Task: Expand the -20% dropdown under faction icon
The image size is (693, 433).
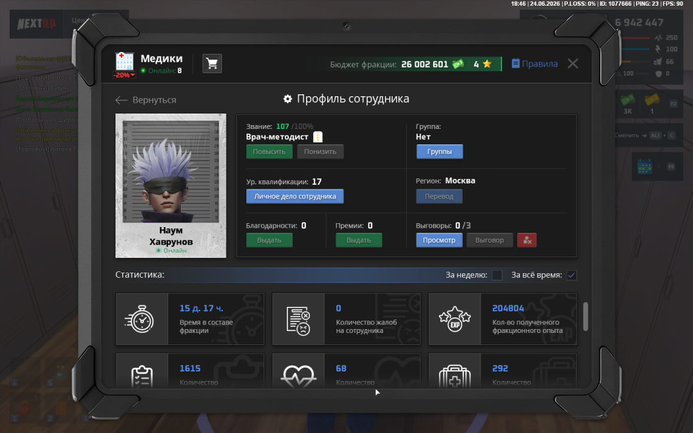Action: [x=124, y=75]
